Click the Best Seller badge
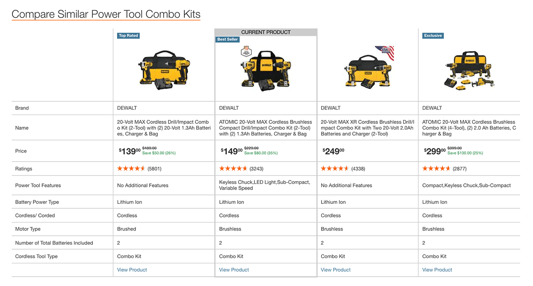Screen dimensions: 533x286 227,39
